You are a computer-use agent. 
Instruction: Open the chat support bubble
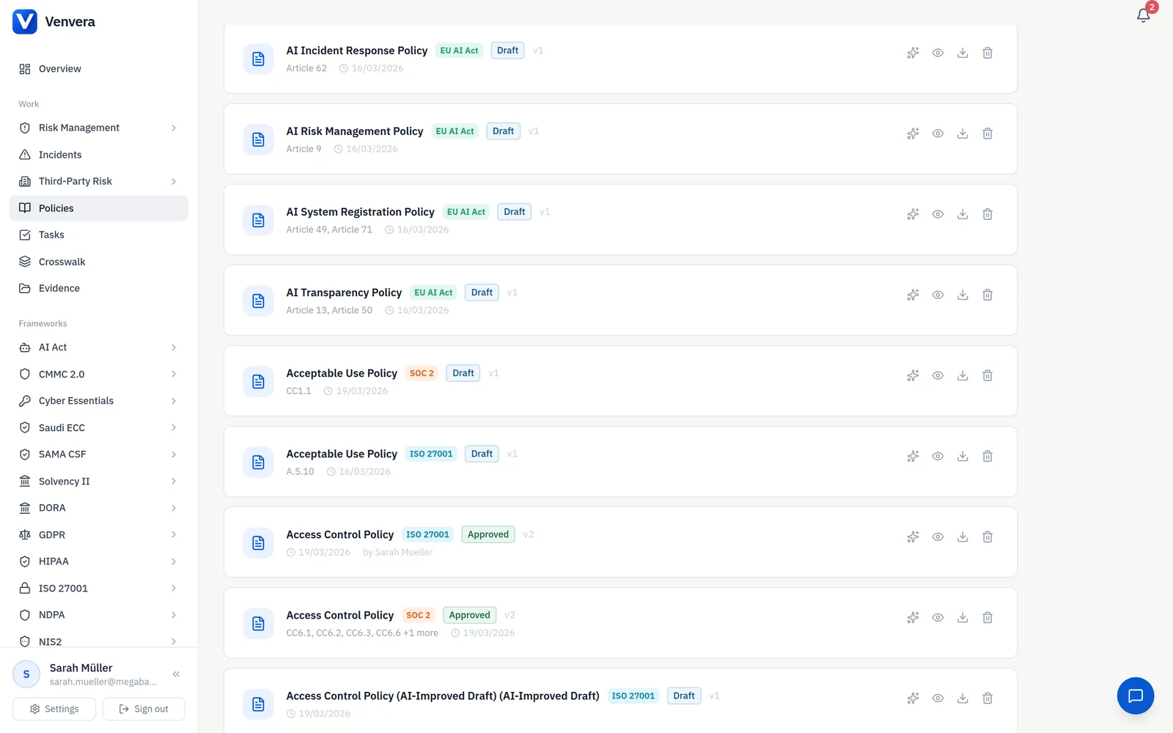click(1136, 696)
